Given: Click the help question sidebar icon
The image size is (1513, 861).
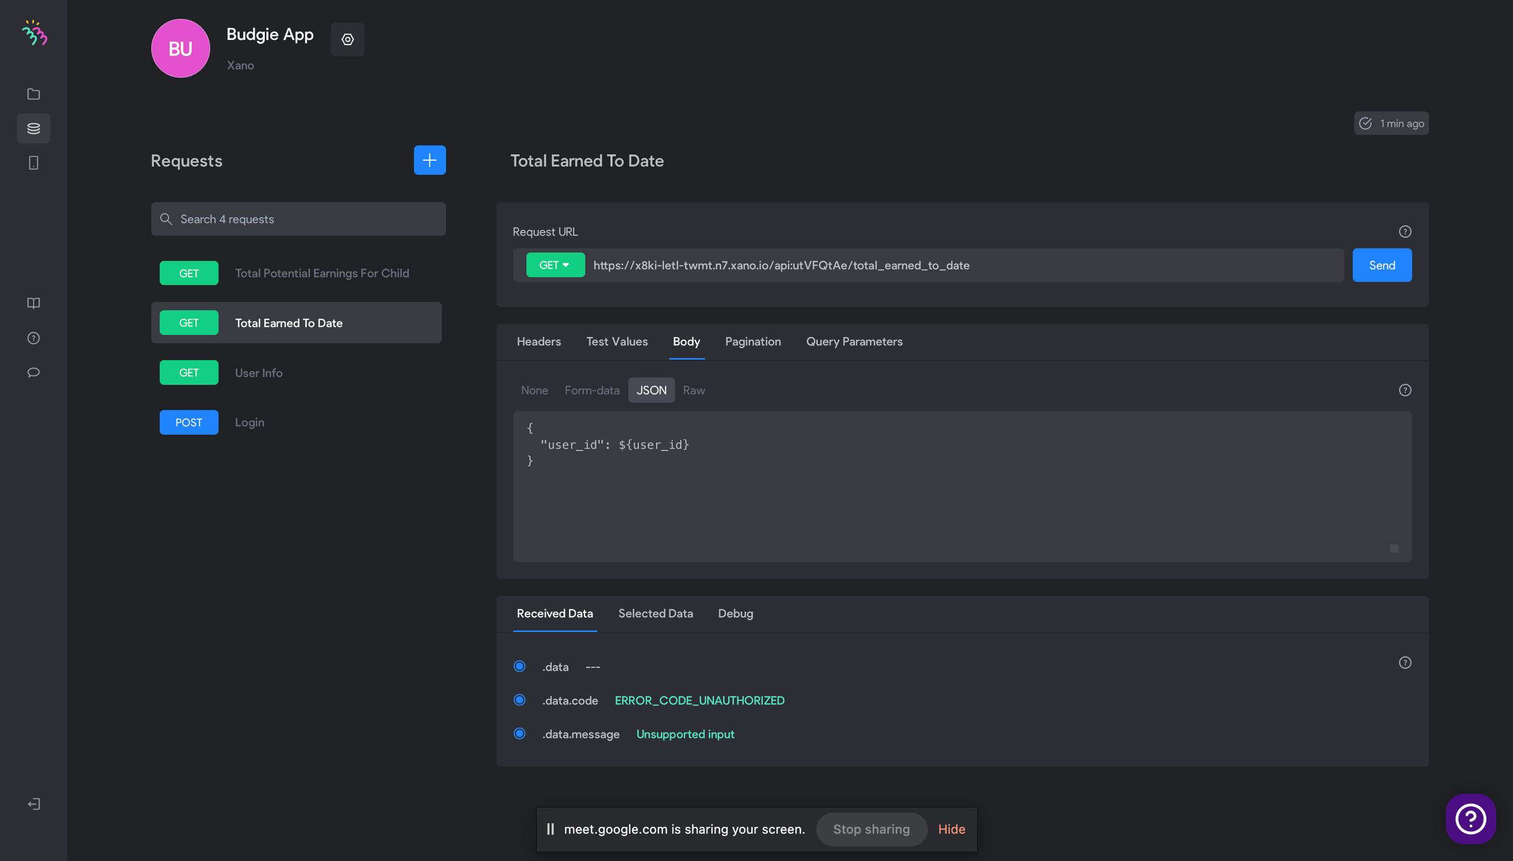Looking at the screenshot, I should click(x=34, y=338).
